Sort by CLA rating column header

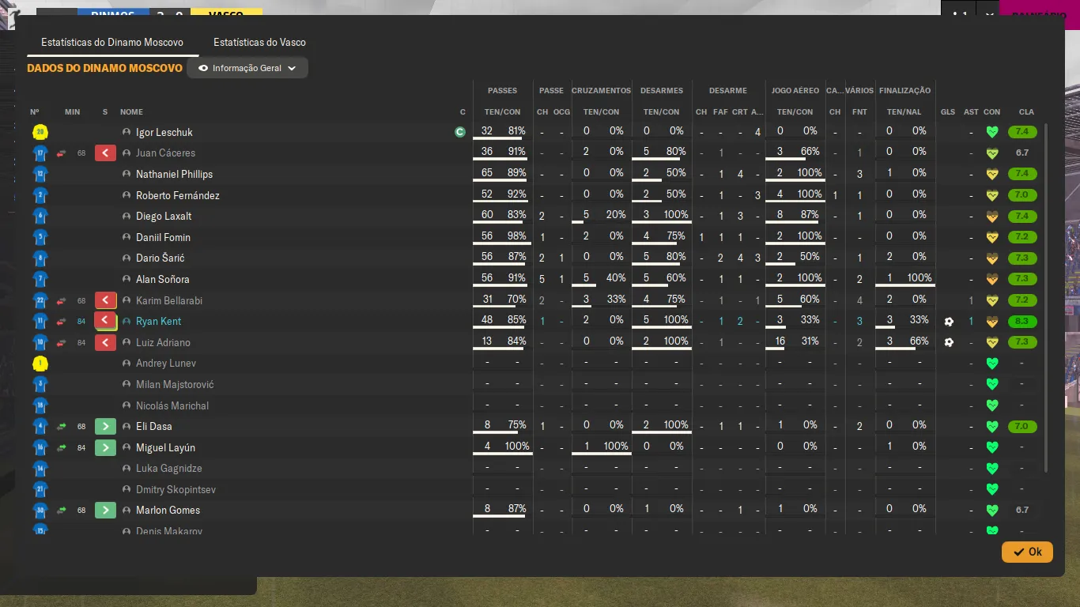coord(1026,112)
